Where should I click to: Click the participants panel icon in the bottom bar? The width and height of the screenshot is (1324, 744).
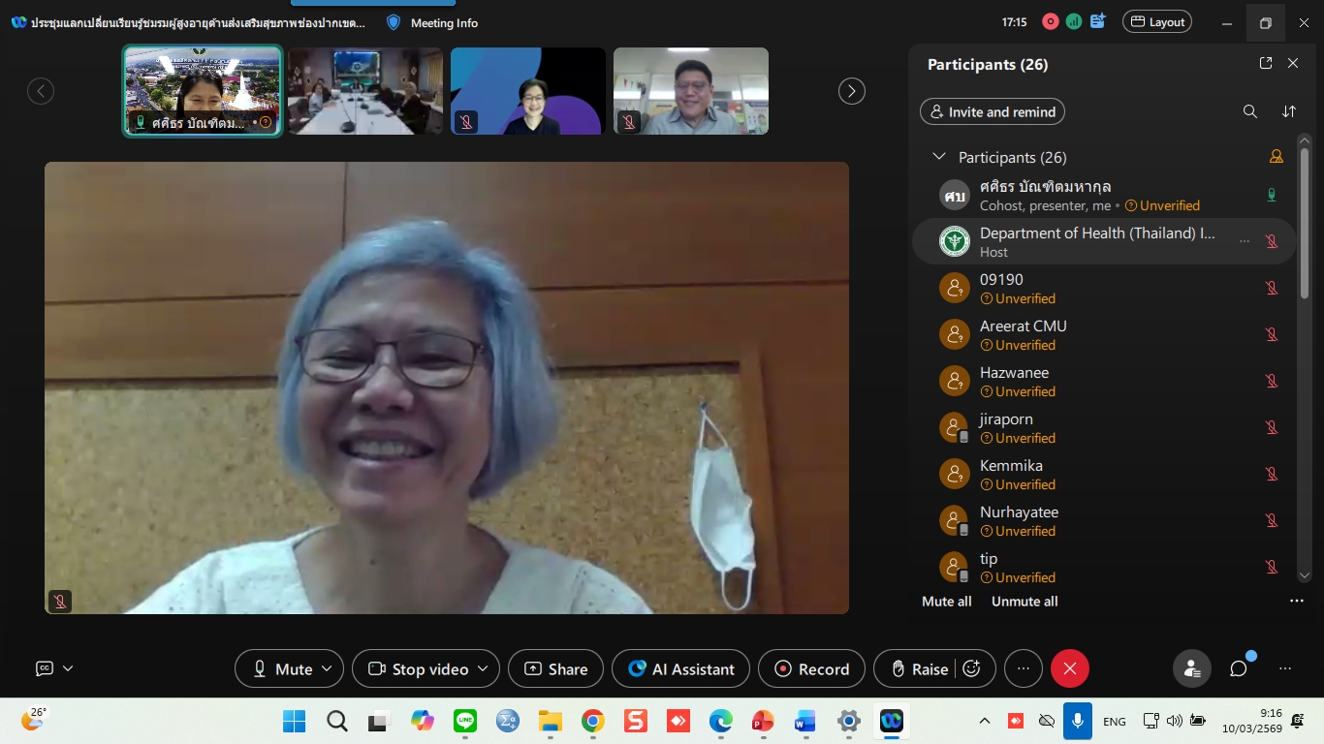[x=1191, y=668]
